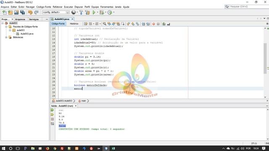
Task: Click the search field Pesquisar
Action: (x=247, y=7)
